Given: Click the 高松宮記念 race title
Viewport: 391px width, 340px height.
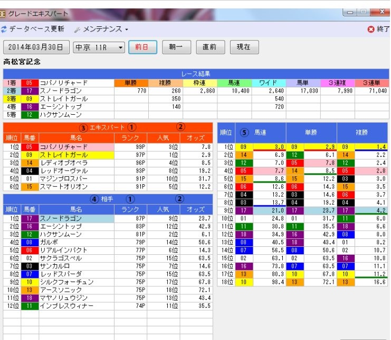Looking at the screenshot, I should point(22,62).
